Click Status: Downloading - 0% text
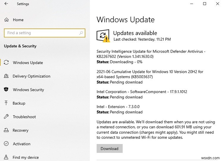Image resolution: width=223 pixels, height=161 pixels. coord(120,62)
